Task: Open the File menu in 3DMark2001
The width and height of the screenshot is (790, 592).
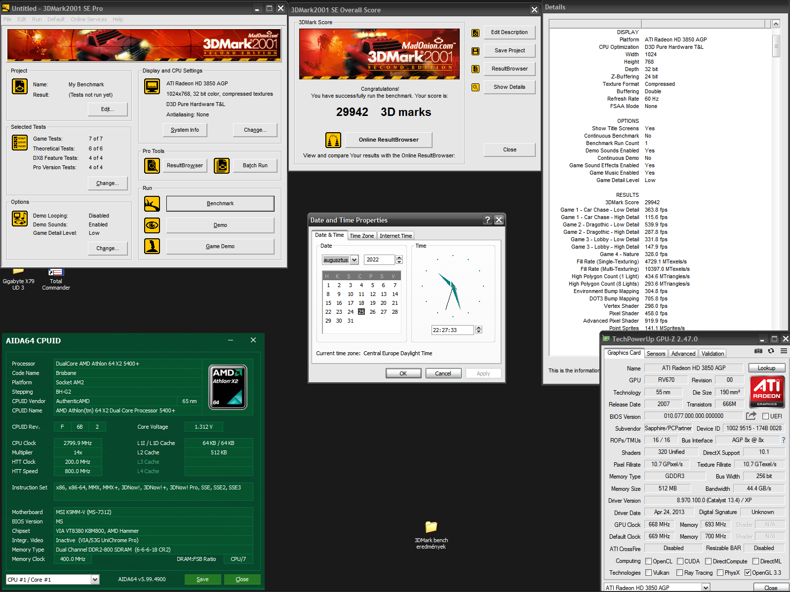Action: click(7, 19)
